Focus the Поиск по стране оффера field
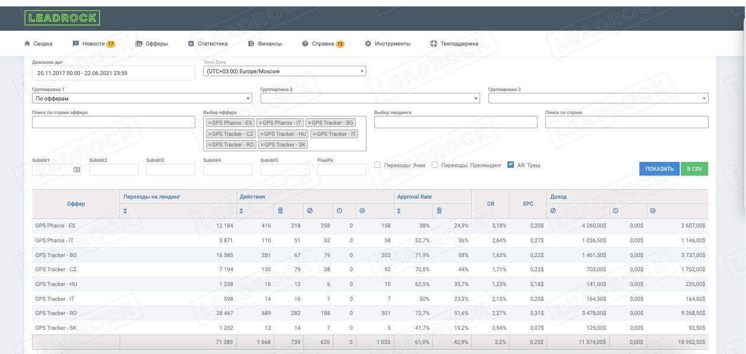746x354 pixels. pos(114,122)
